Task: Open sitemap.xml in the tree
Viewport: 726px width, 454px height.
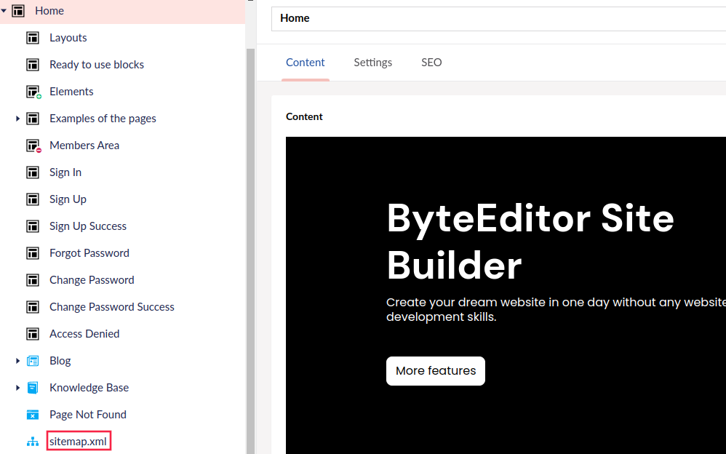Action: coord(79,442)
